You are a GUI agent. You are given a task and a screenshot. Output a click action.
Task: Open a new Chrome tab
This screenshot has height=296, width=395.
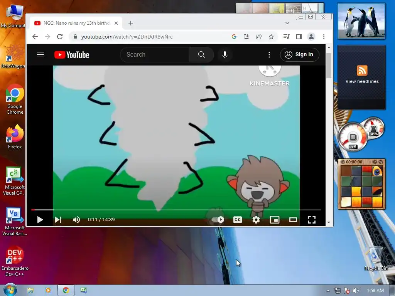(130, 23)
